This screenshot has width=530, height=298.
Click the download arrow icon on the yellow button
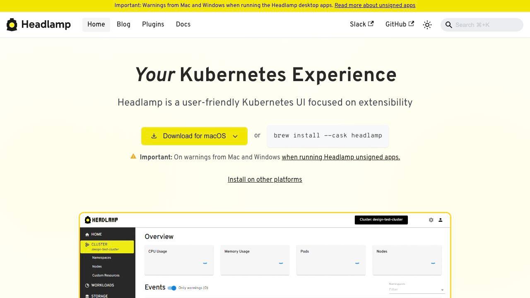point(154,136)
